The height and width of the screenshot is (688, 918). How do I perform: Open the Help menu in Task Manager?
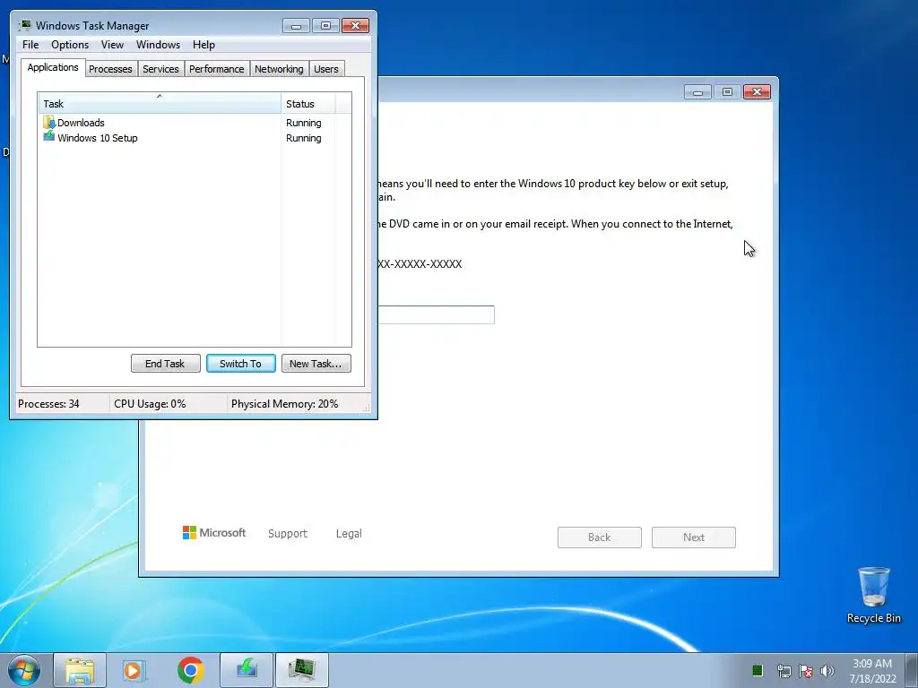coord(204,45)
